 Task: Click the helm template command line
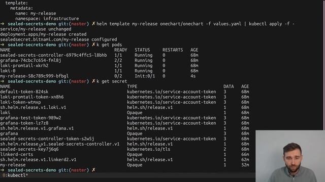point(196,24)
